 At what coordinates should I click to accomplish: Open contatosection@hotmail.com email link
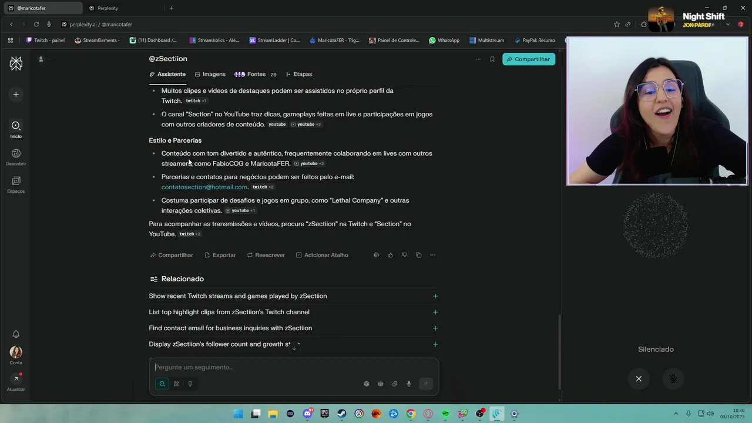tap(204, 187)
